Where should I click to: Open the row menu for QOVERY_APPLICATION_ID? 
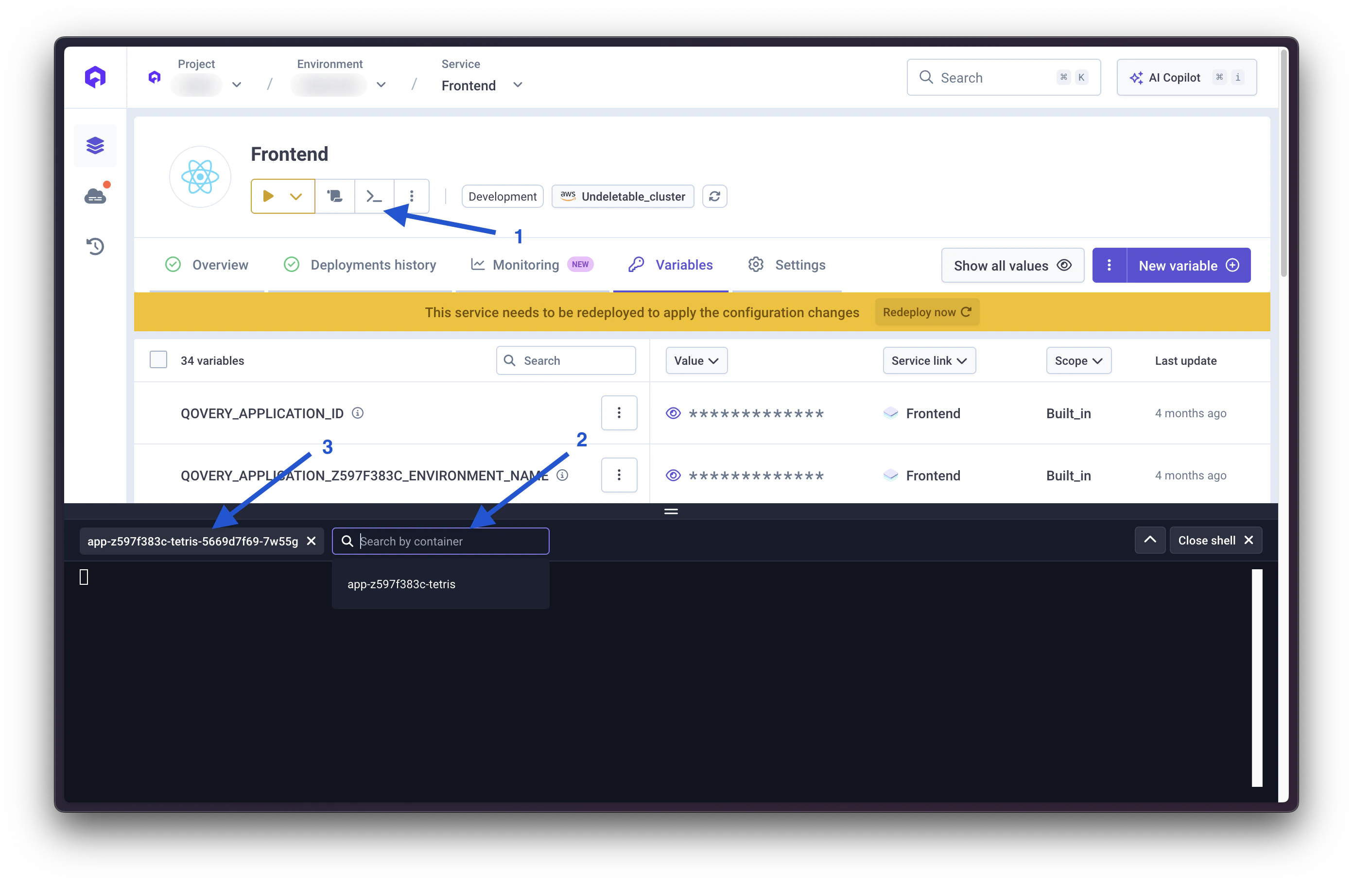619,413
